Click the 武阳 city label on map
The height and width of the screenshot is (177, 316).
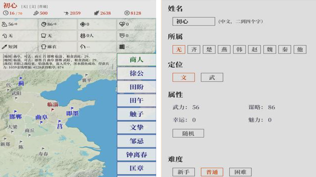point(16,93)
